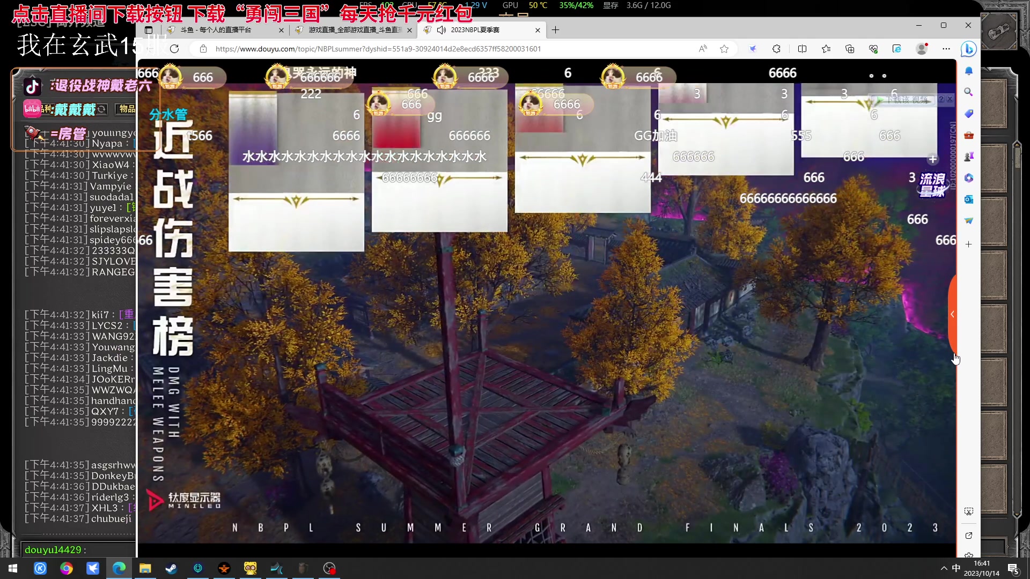Image resolution: width=1030 pixels, height=579 pixels.
Task: Add this page to favorites
Action: [724, 49]
